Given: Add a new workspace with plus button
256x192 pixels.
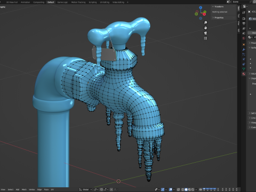Looking at the screenshot, I should pyautogui.click(x=127, y=2).
